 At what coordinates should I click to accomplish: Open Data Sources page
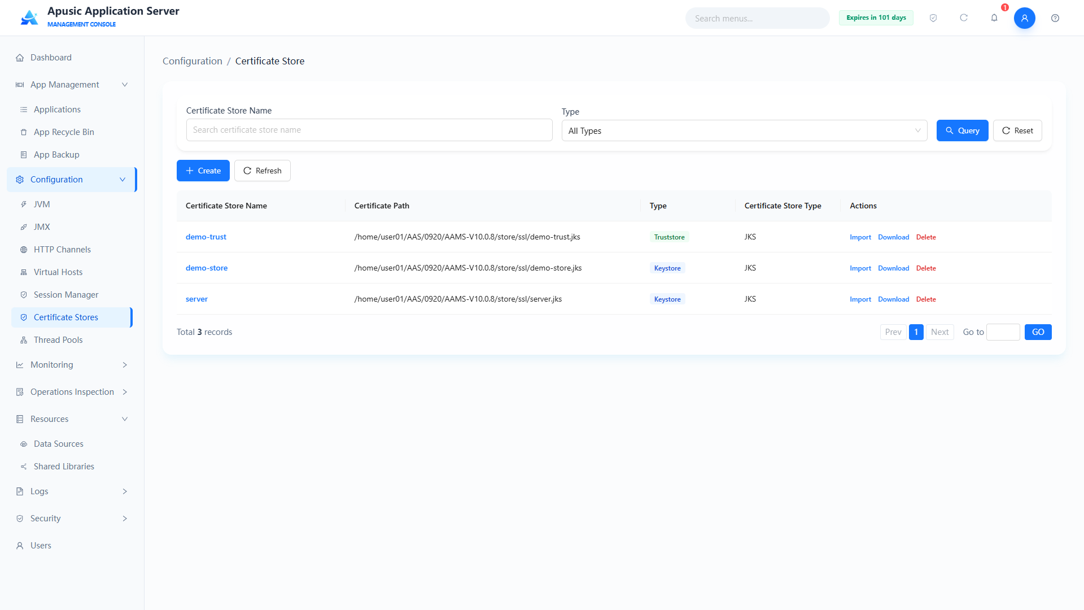(x=72, y=444)
